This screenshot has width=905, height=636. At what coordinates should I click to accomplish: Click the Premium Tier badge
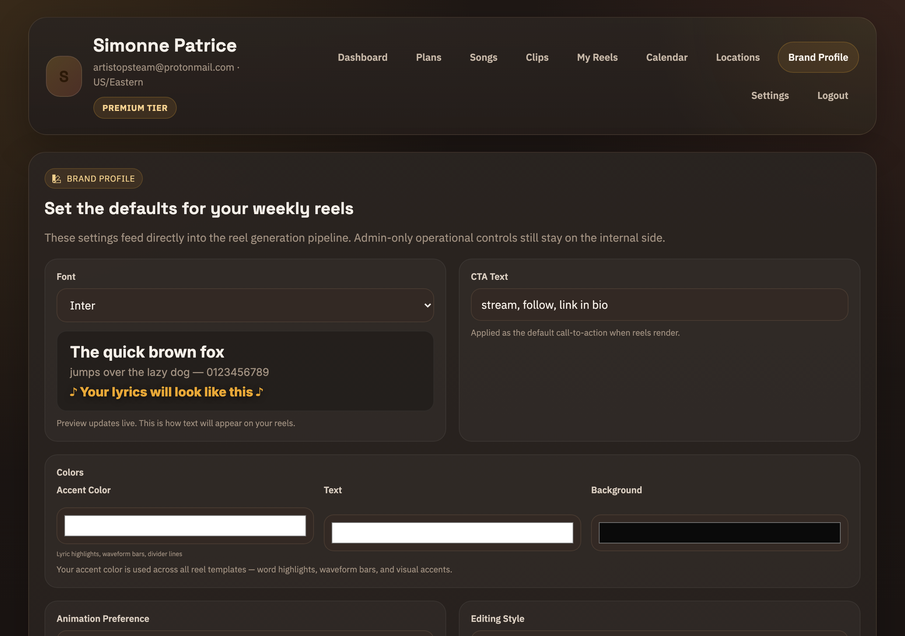pyautogui.click(x=135, y=108)
